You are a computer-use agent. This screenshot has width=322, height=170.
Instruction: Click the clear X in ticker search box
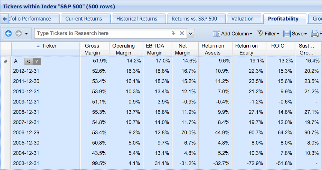pos(182,33)
